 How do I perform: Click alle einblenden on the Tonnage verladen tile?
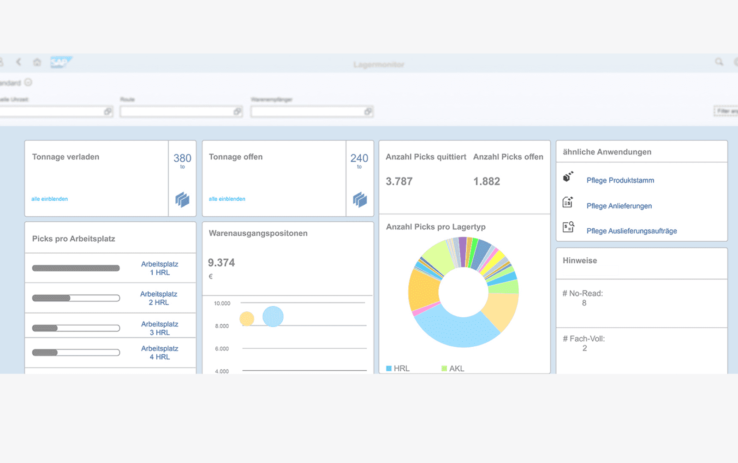48,199
